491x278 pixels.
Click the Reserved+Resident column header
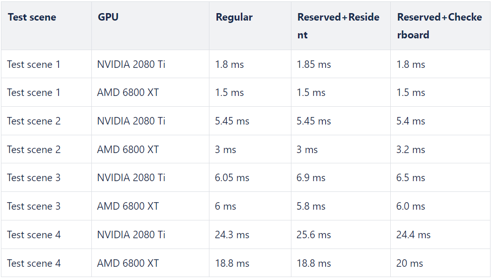341,26
